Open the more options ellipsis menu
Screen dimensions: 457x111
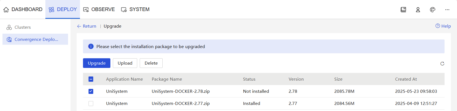447,10
